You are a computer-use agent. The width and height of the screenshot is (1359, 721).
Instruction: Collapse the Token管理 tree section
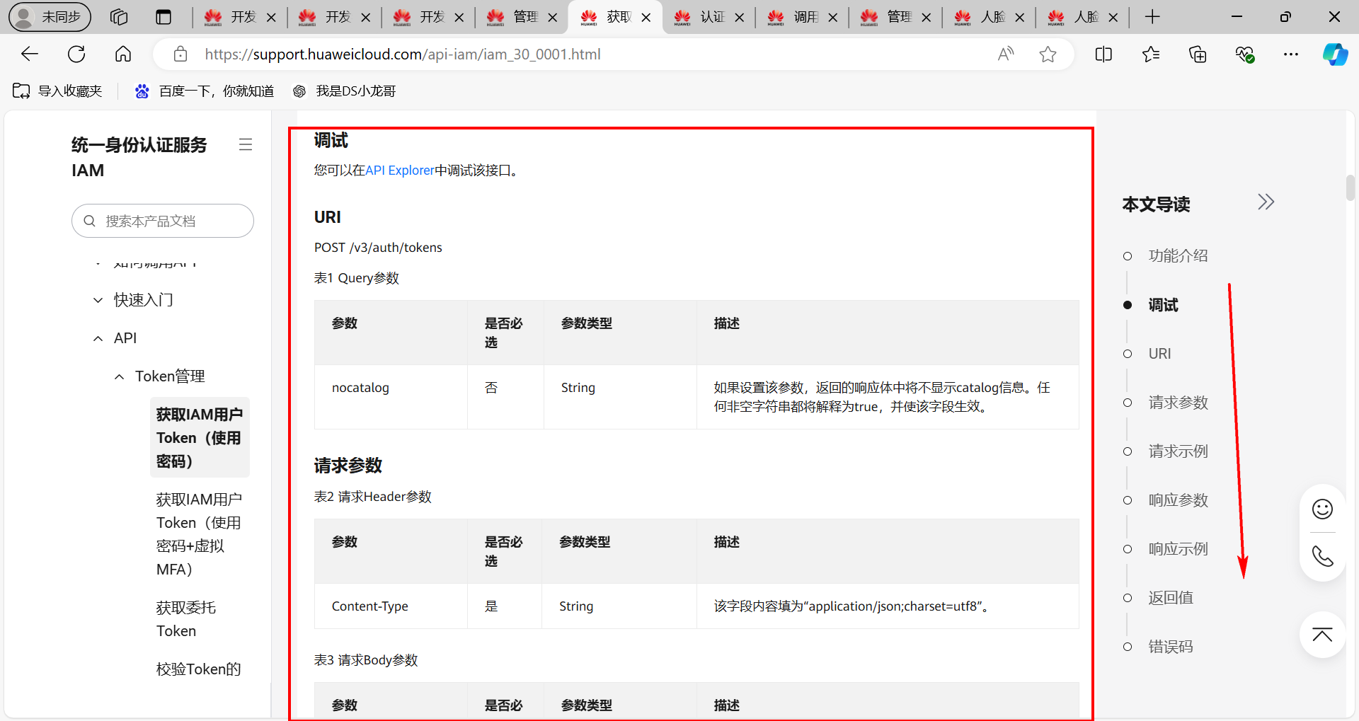coord(119,376)
